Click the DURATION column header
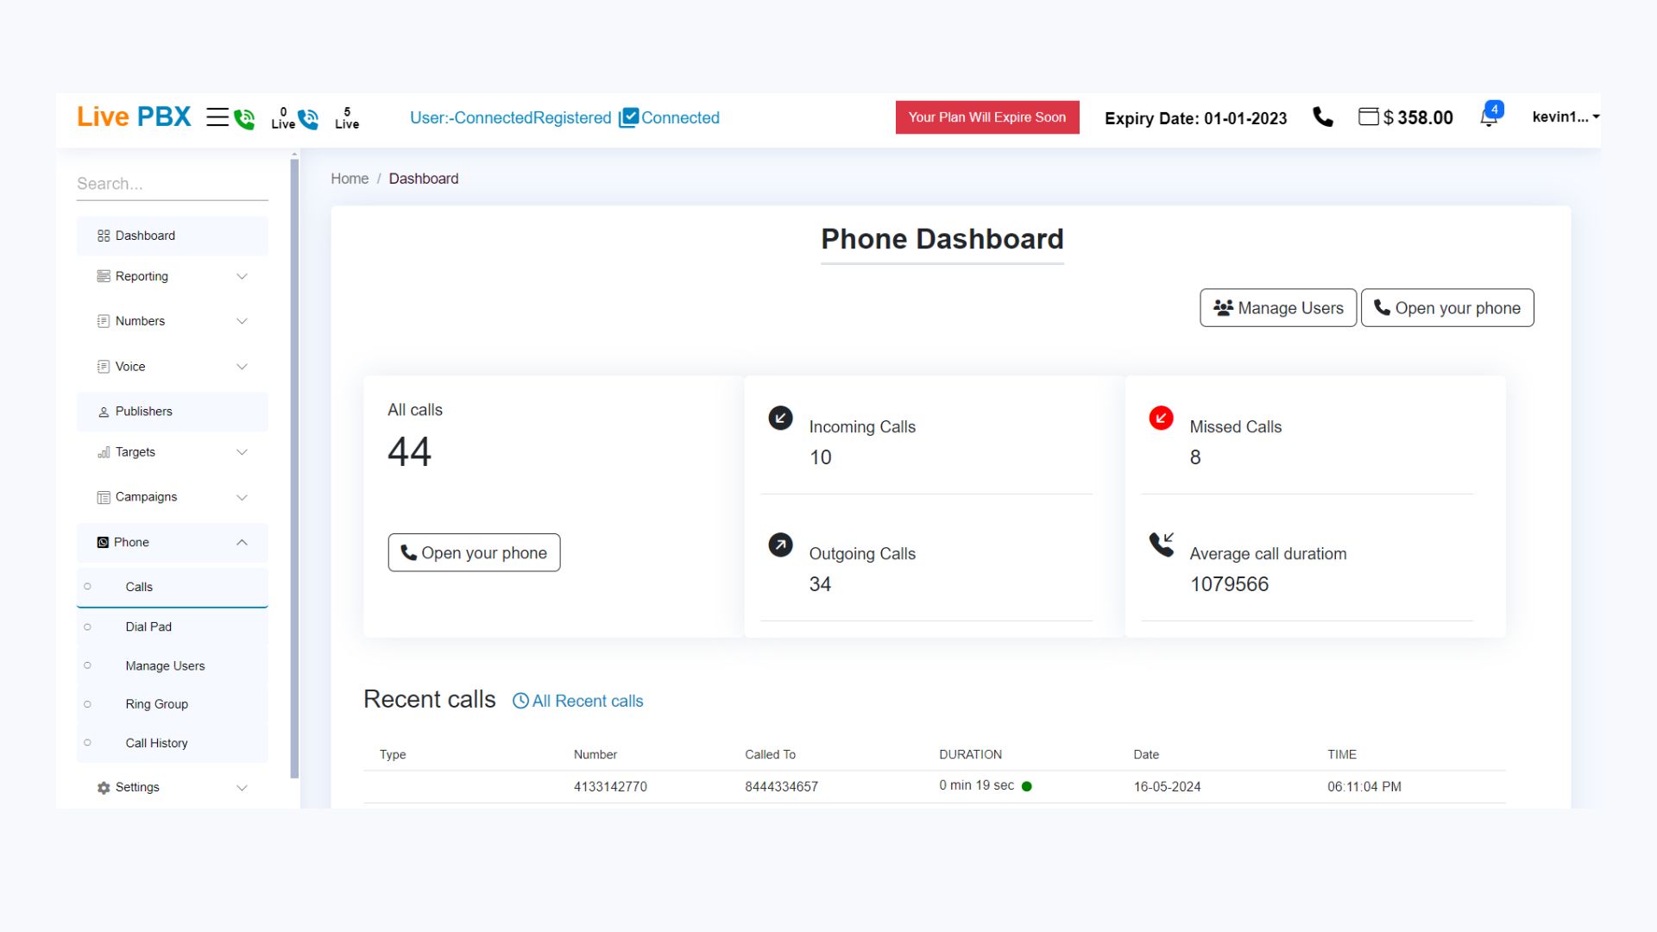The height and width of the screenshot is (932, 1657). (970, 754)
